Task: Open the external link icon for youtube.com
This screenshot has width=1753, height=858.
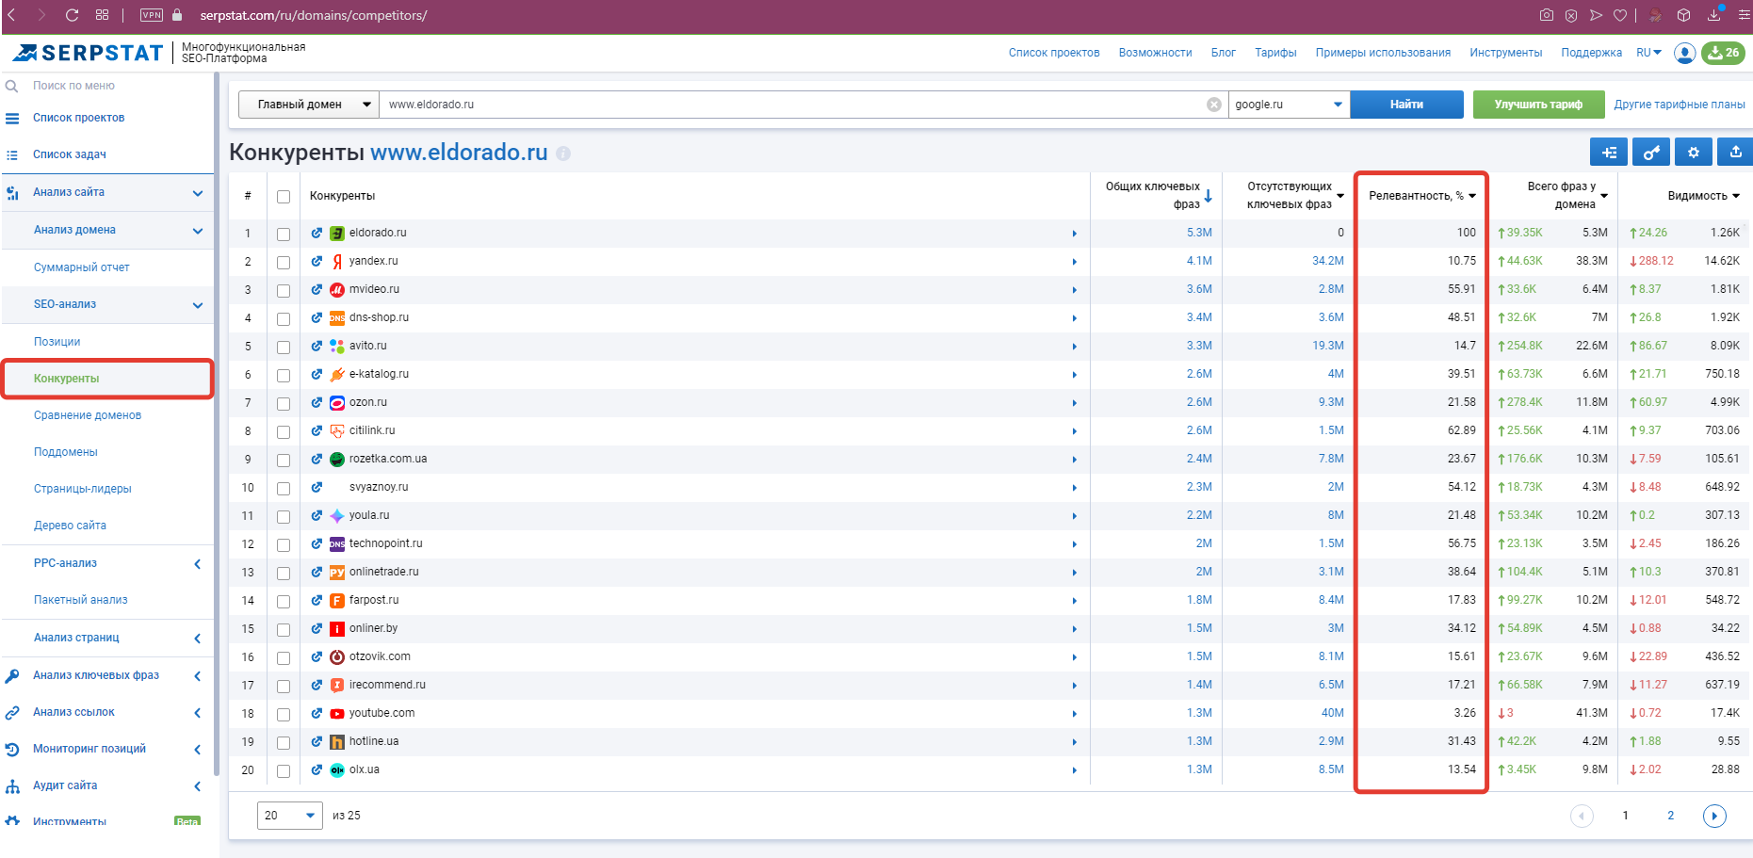Action: 317,713
